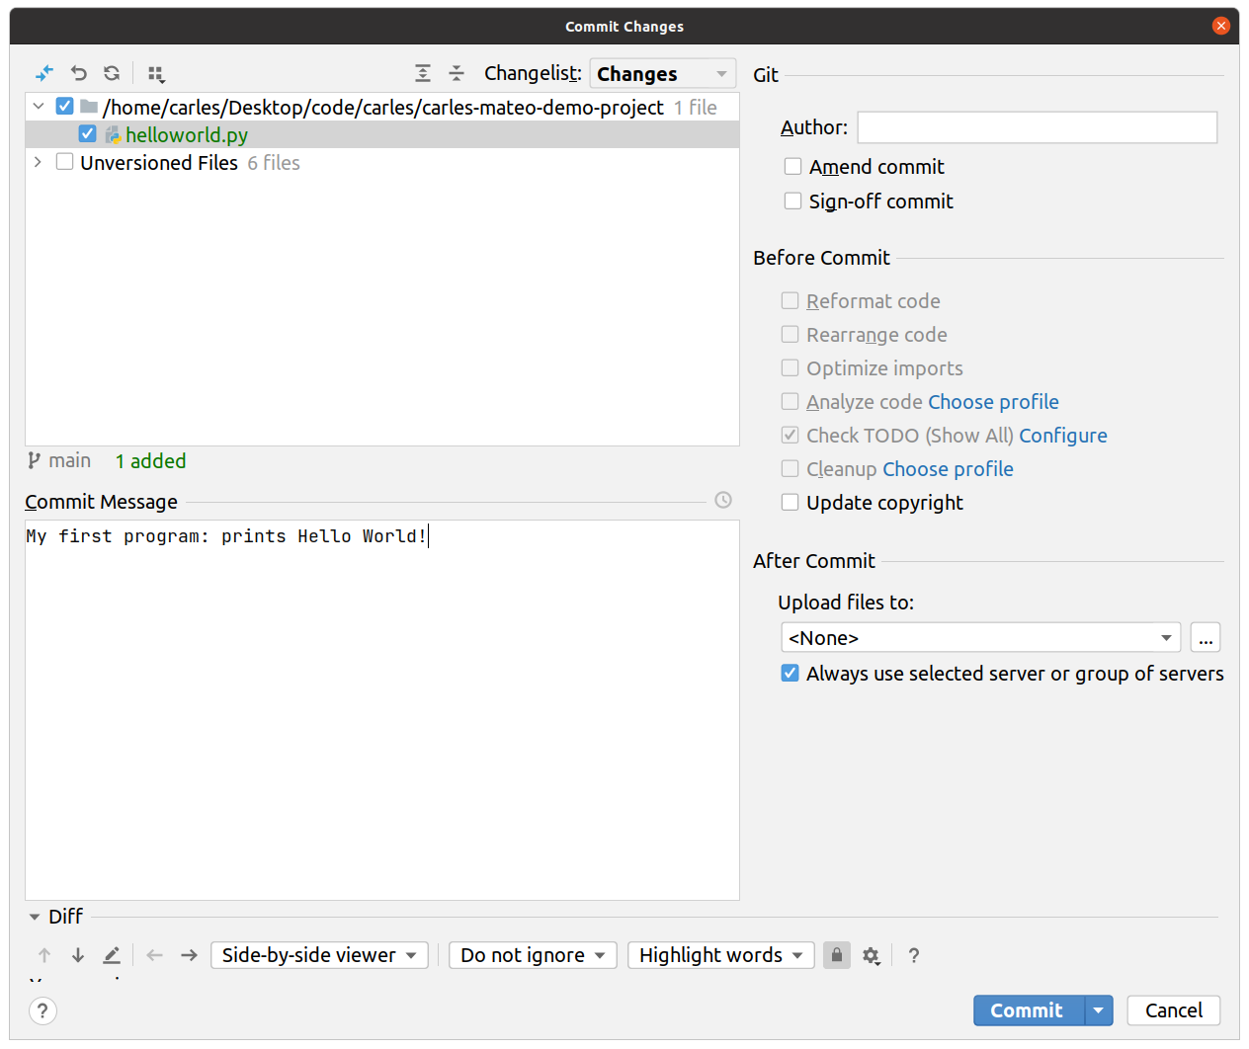This screenshot has width=1249, height=1049.
Task: Click the '6 files' count text
Action: click(274, 163)
